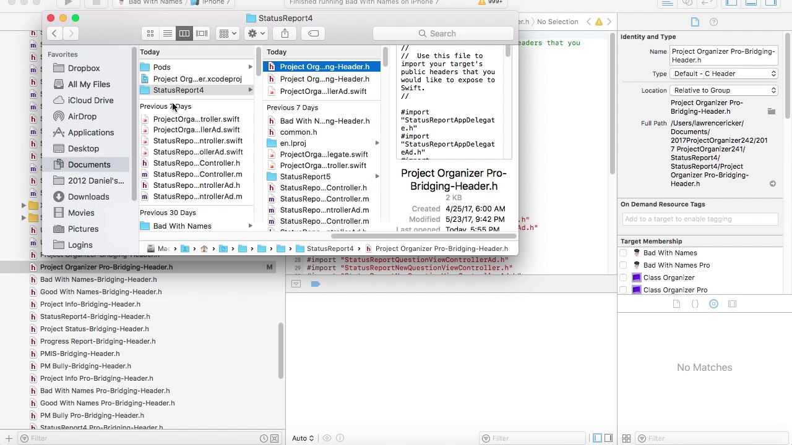Select Documents in Finder Favorites

(90, 164)
